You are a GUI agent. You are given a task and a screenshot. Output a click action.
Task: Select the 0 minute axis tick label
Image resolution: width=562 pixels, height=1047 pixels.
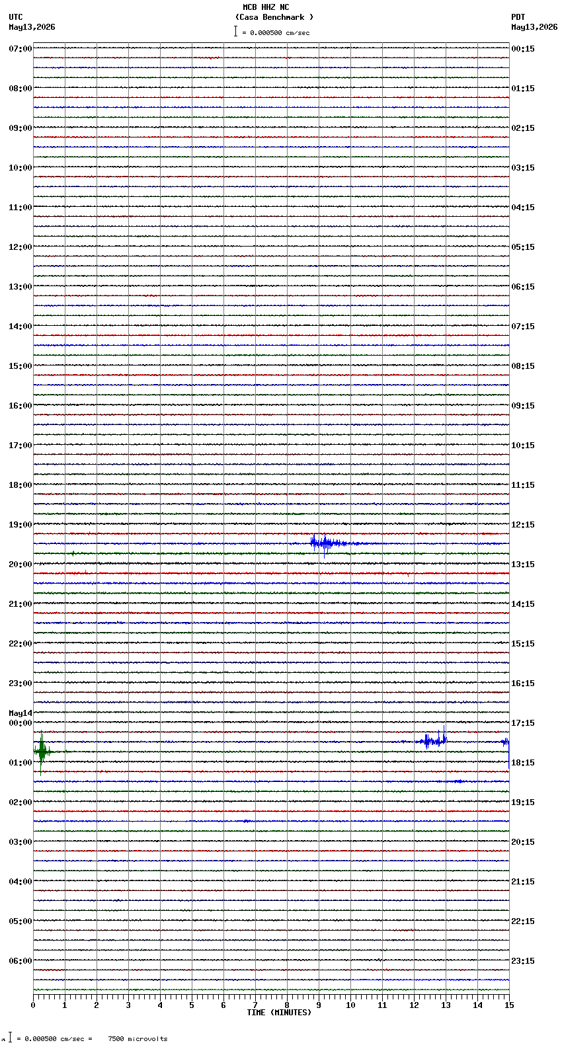(33, 1005)
